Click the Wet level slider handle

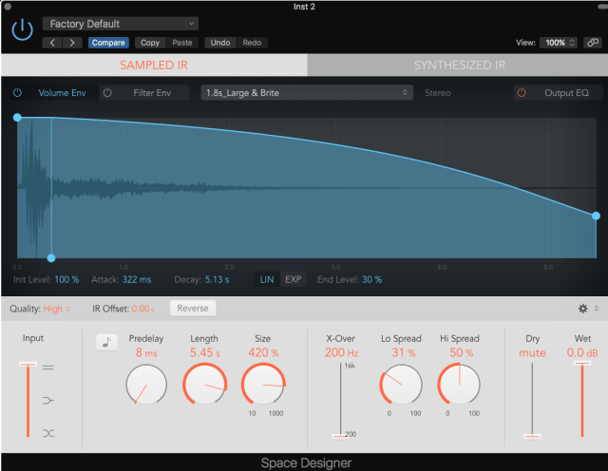click(x=579, y=365)
